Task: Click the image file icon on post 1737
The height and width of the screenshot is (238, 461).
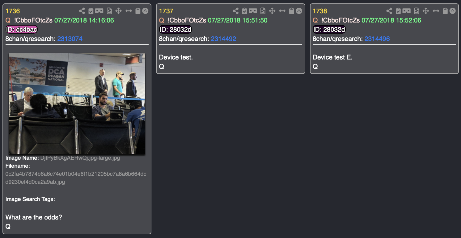Action: [x=263, y=11]
